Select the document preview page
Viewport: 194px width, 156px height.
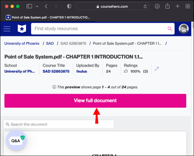[x=95, y=143]
